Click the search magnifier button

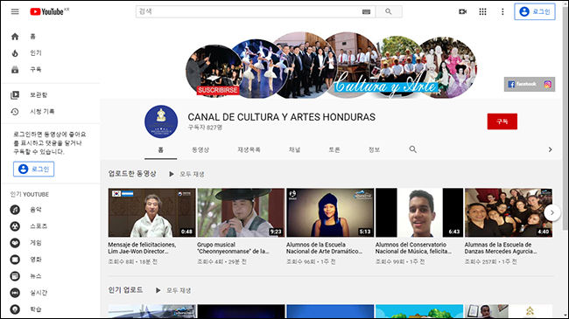389,11
